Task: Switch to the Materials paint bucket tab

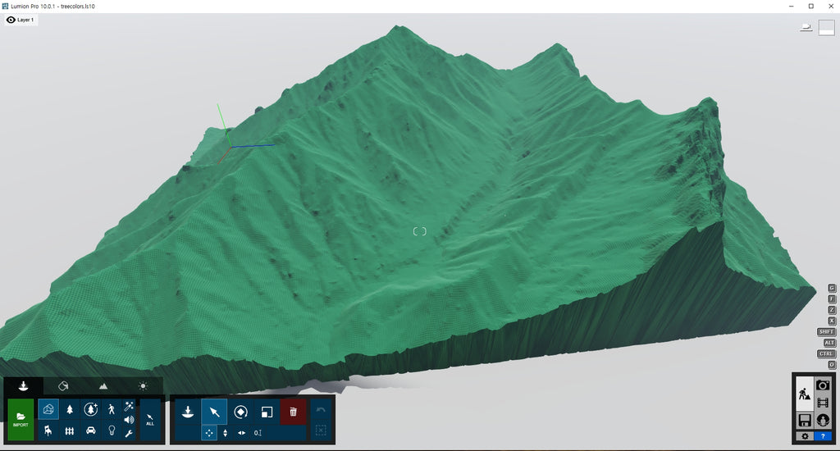Action: (63, 385)
